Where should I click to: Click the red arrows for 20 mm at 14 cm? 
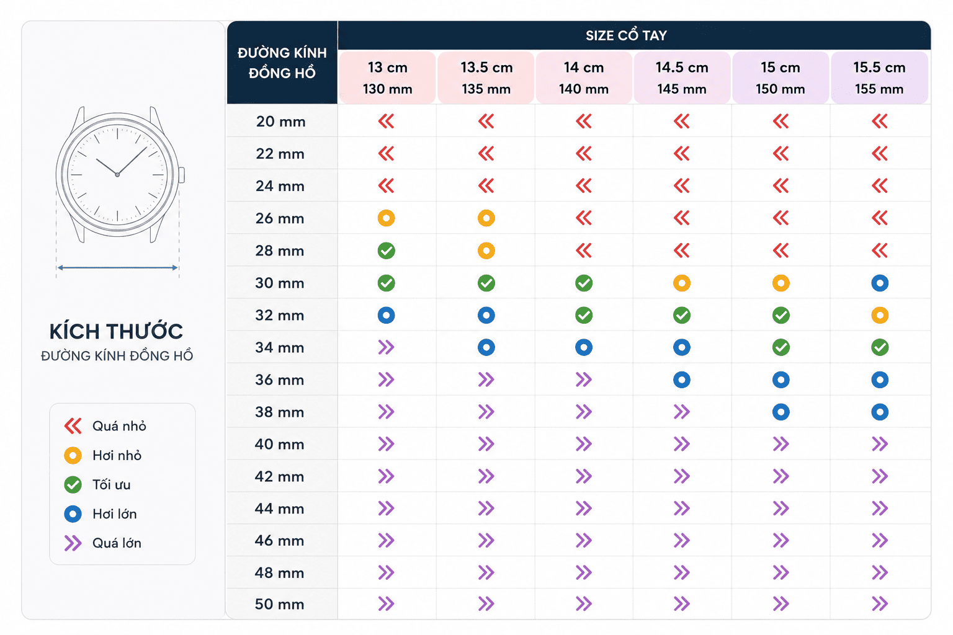tap(583, 122)
